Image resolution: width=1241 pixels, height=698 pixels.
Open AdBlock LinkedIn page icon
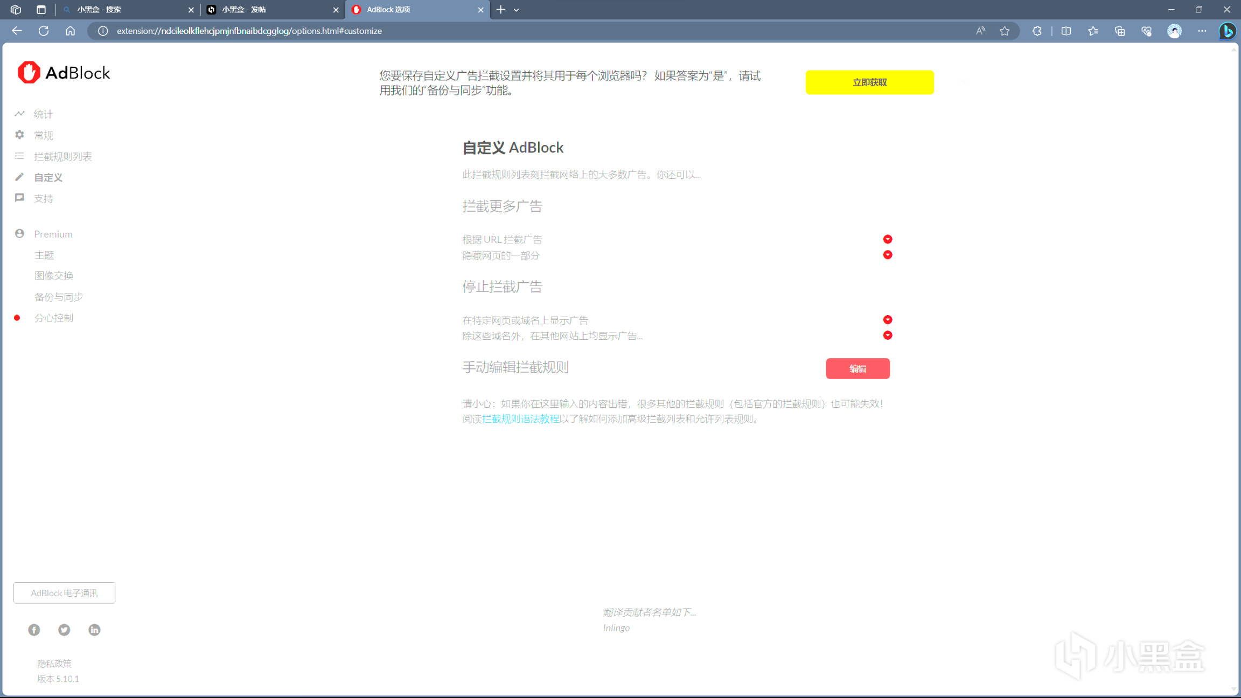(94, 630)
